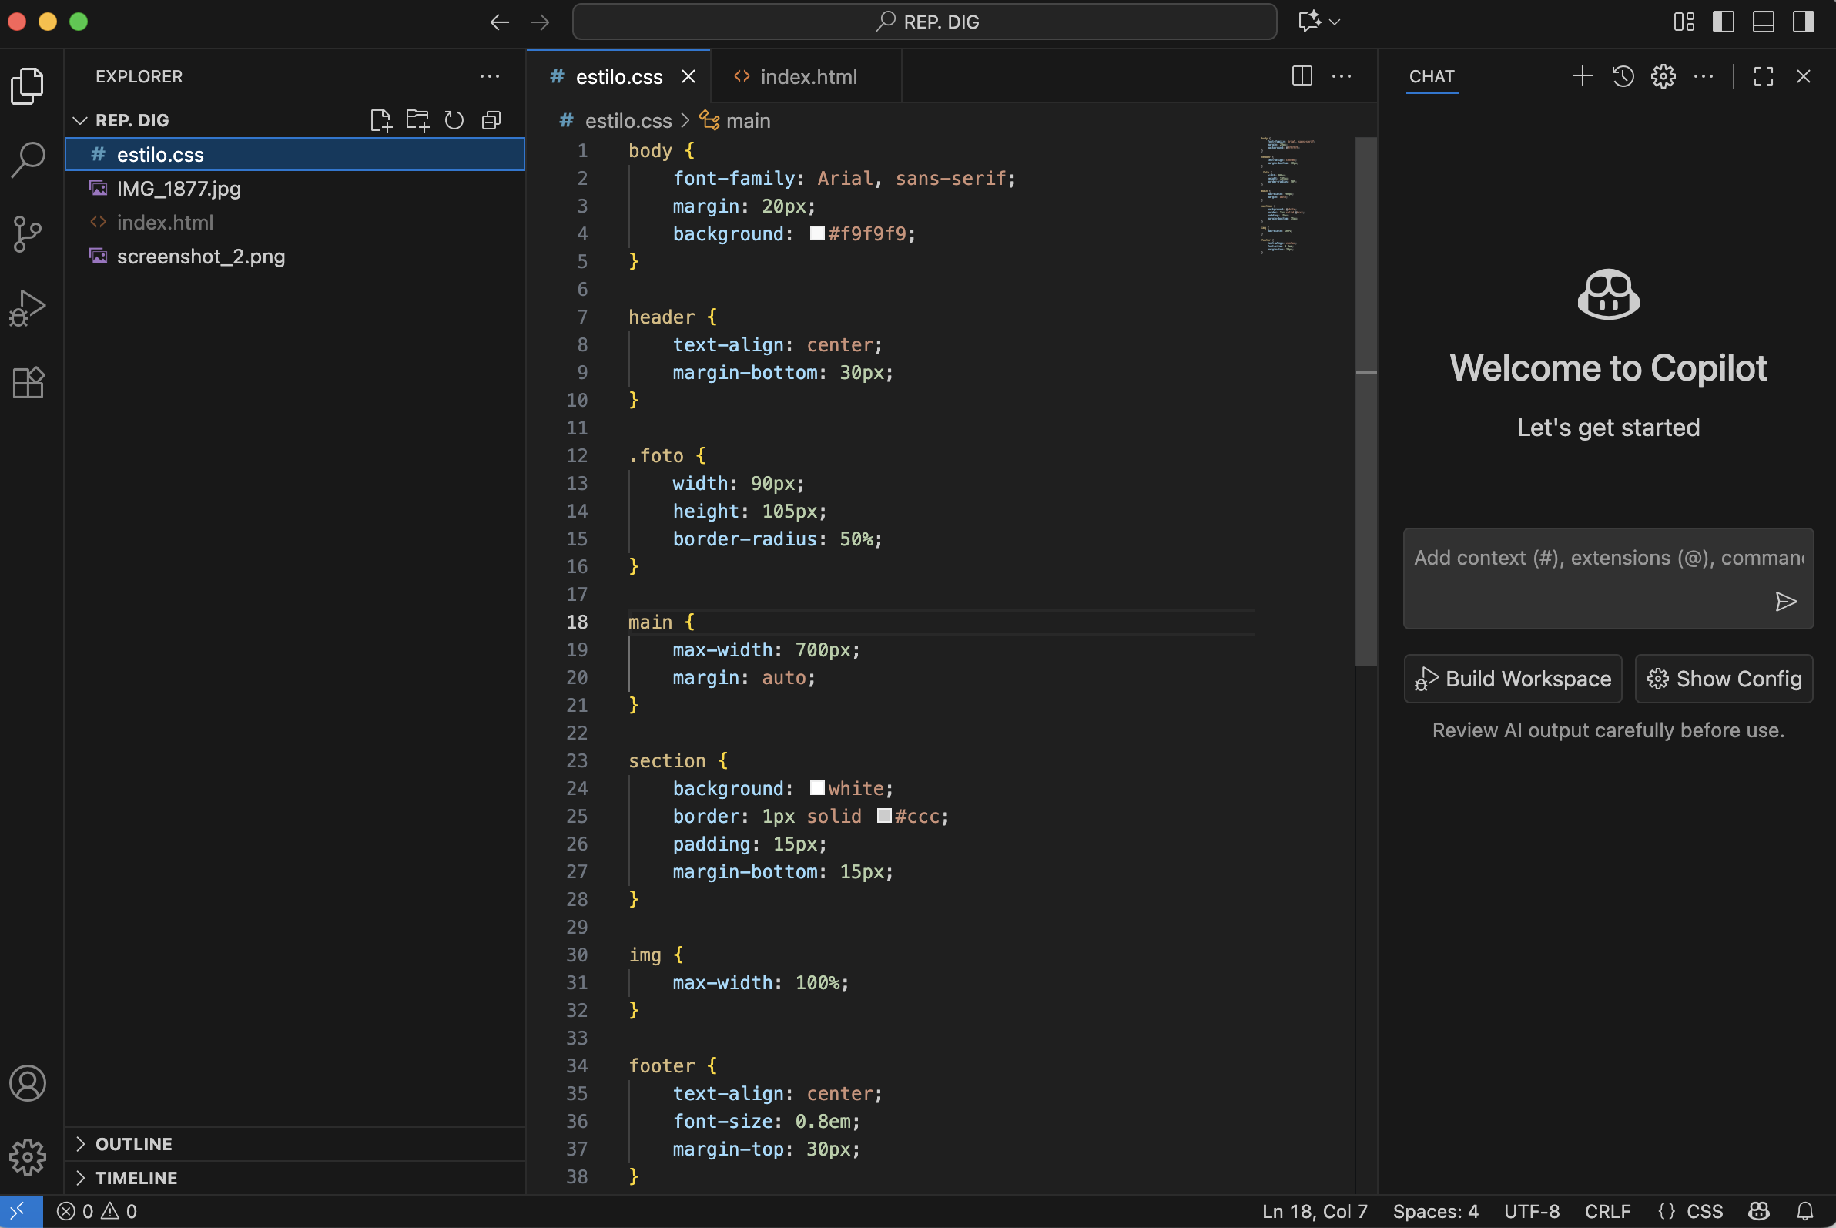Click the #f9f9f9 color swatch
The image size is (1836, 1228).
pyautogui.click(x=816, y=233)
